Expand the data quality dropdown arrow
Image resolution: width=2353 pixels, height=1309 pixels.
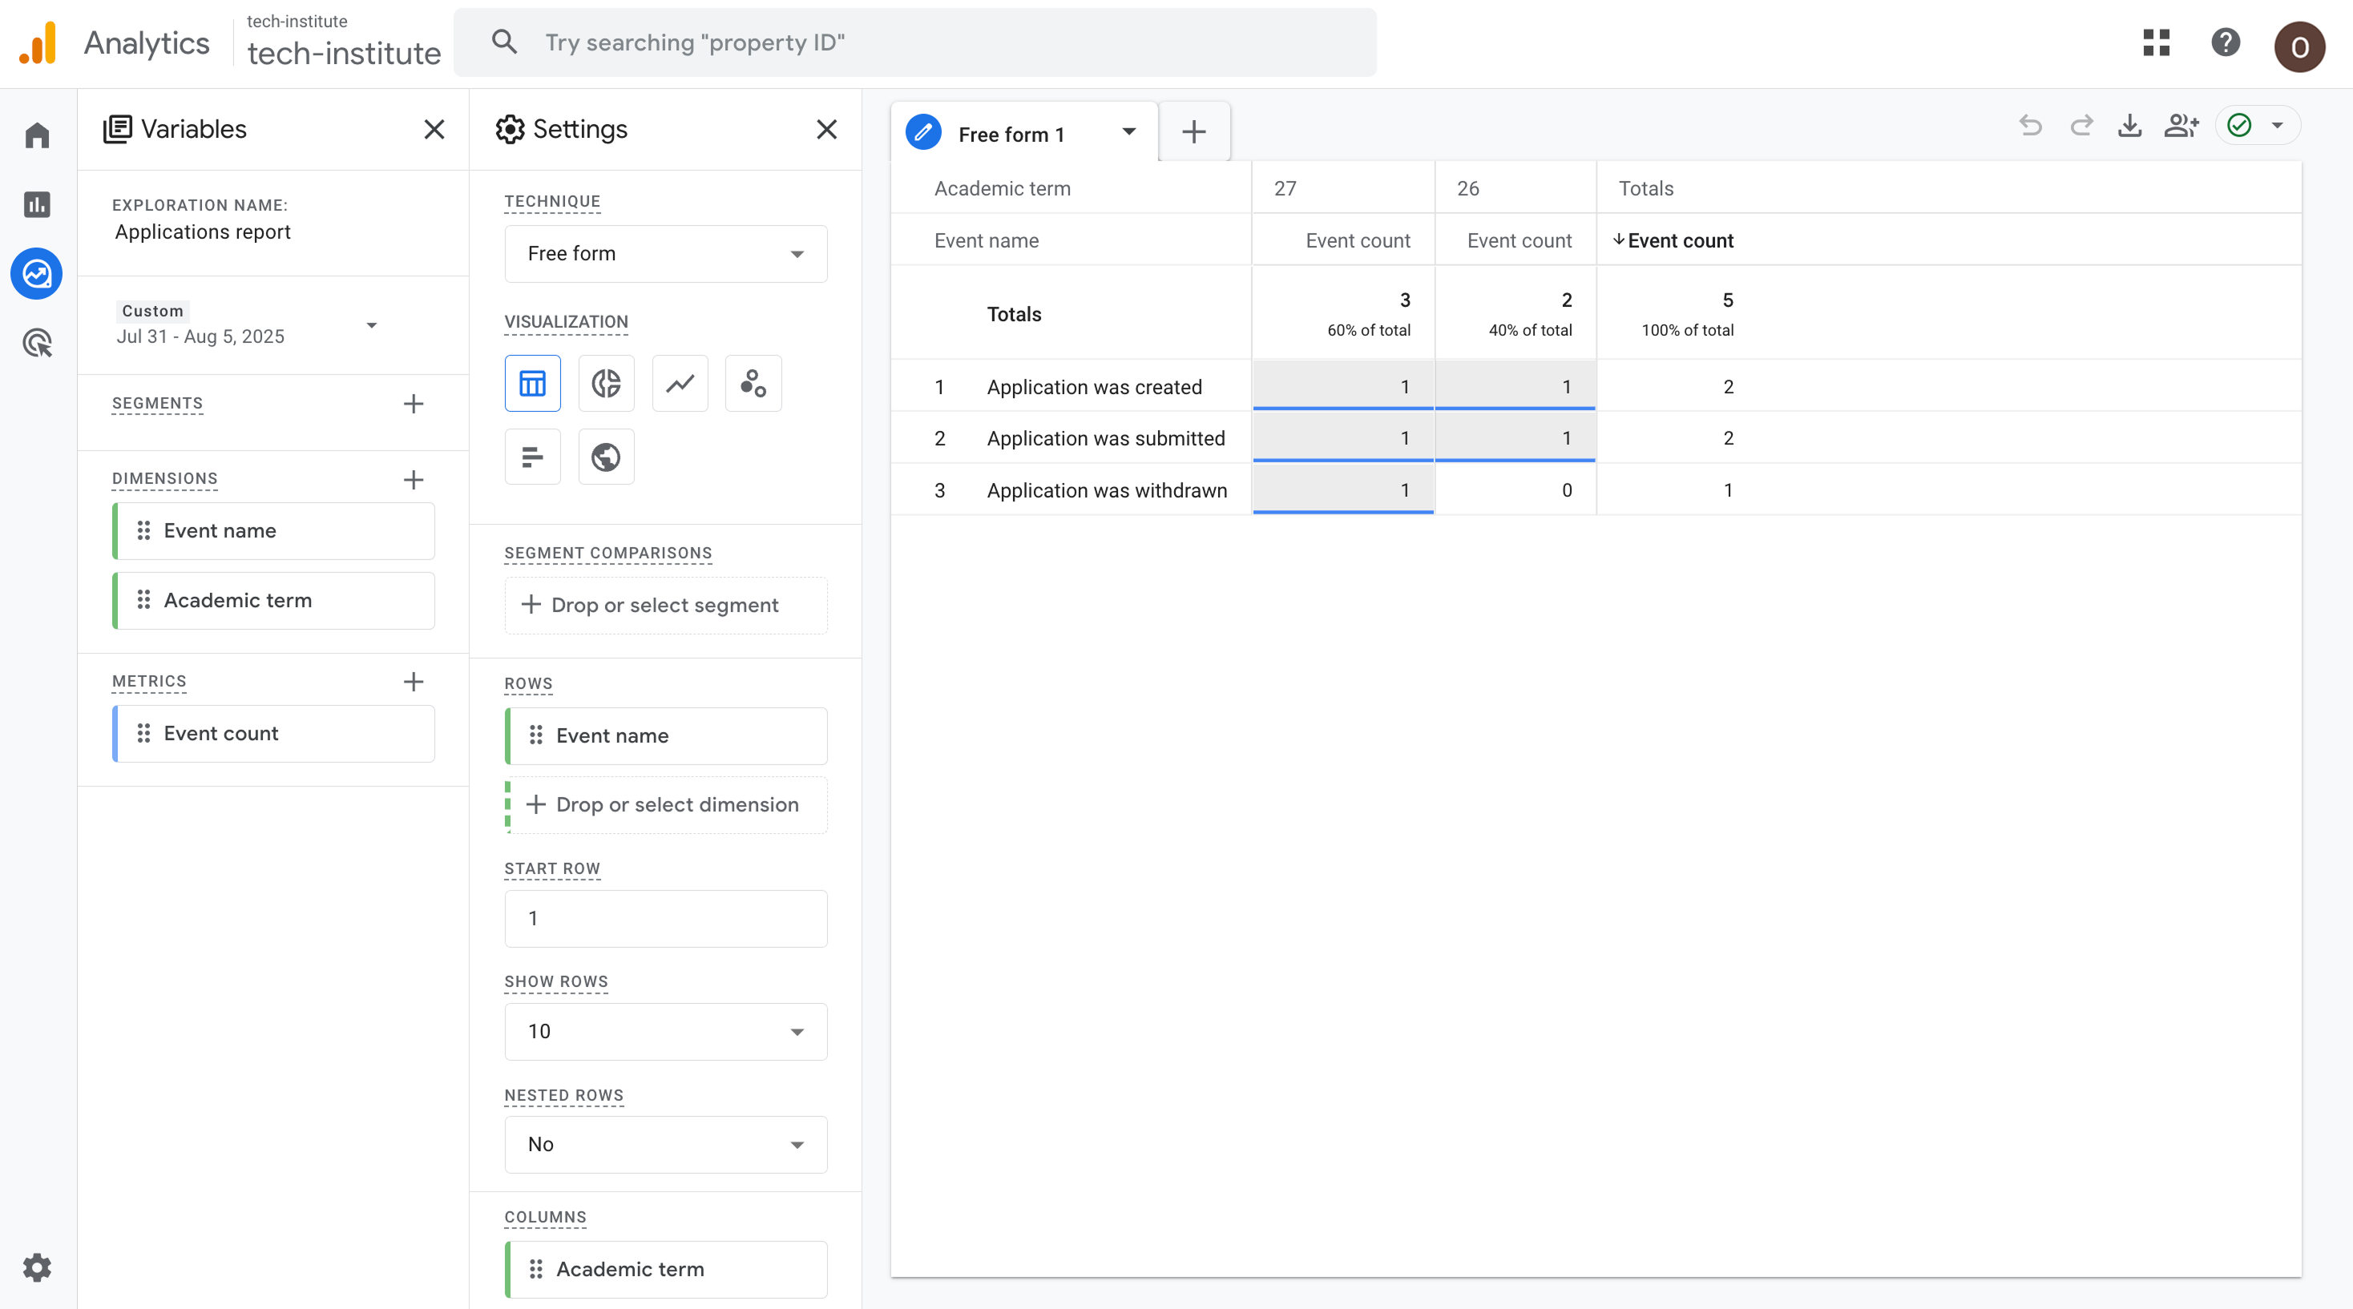2277,126
